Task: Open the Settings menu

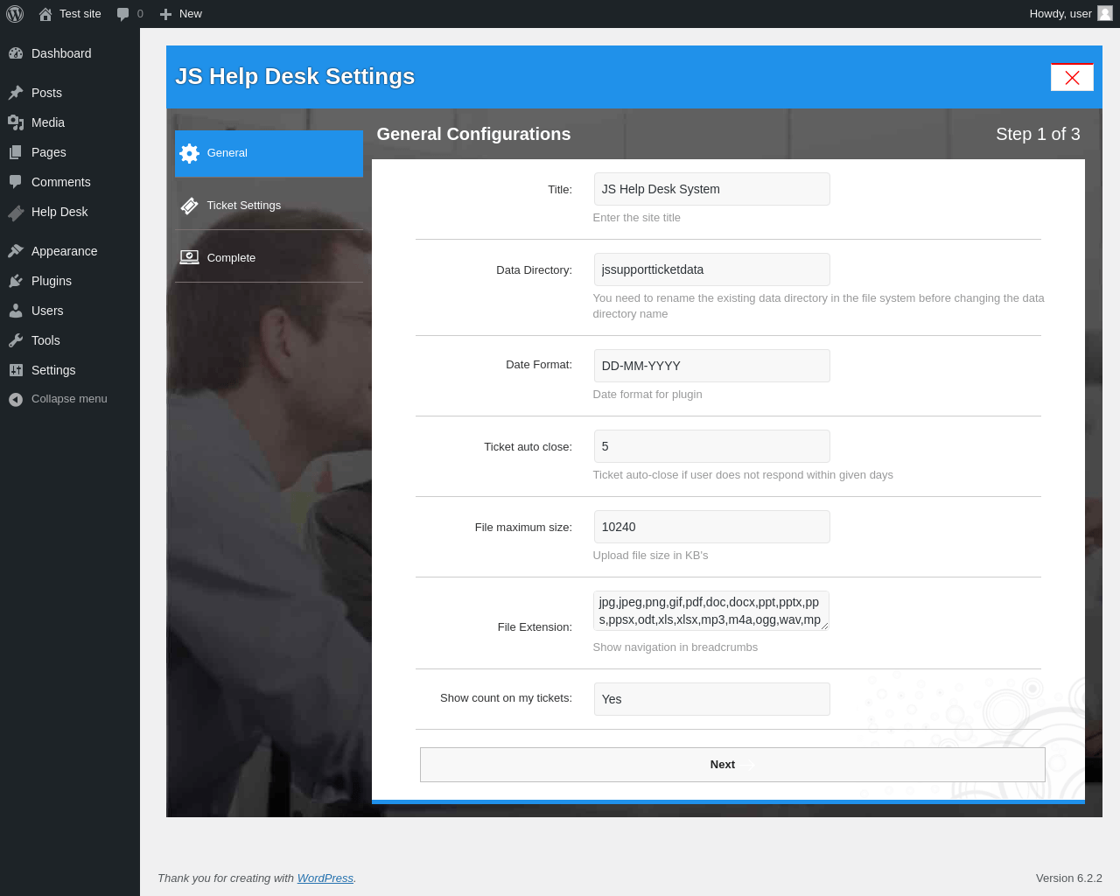Action: point(70,370)
